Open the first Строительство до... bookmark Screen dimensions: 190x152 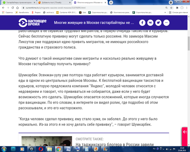98,12
